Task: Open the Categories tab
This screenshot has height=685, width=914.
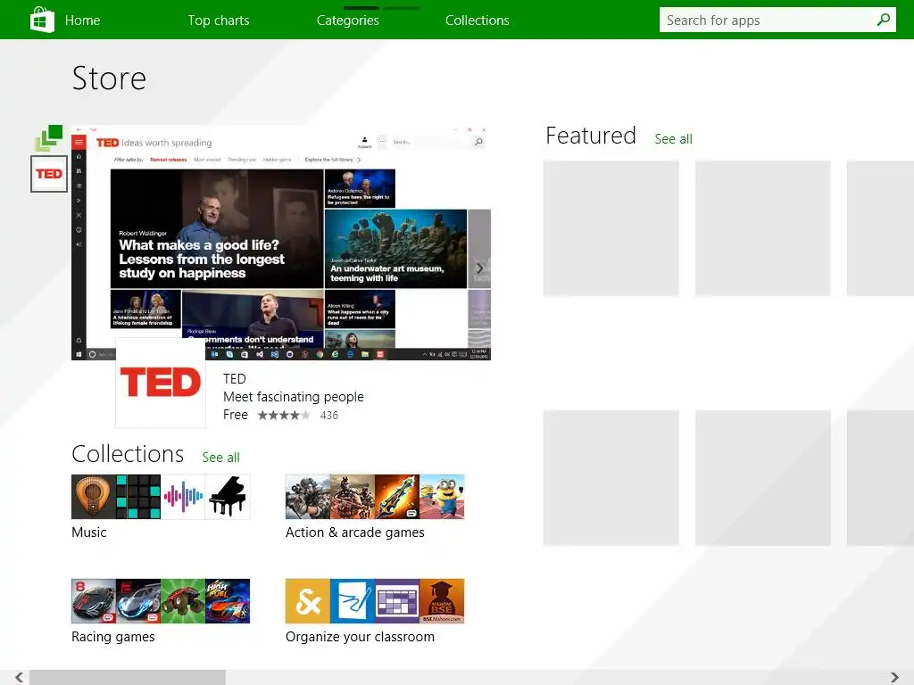Action: pyautogui.click(x=348, y=21)
